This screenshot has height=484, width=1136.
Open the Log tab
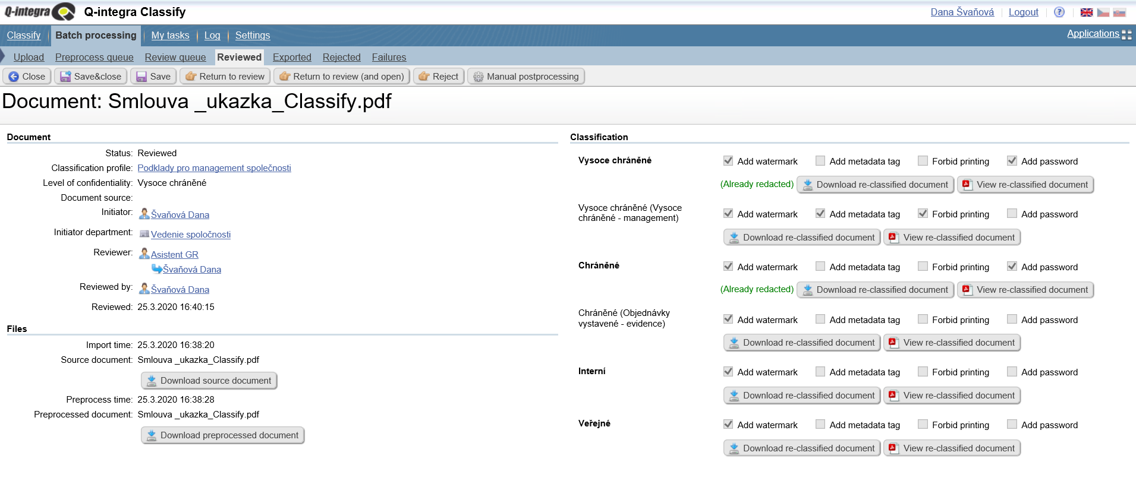click(x=212, y=36)
